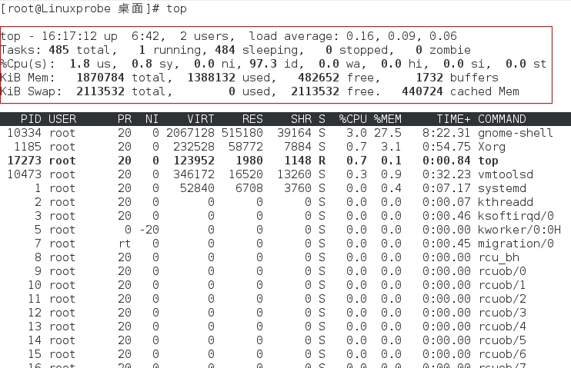The image size is (571, 368).
Task: Click the 1870784 total memory value
Action: (100, 78)
